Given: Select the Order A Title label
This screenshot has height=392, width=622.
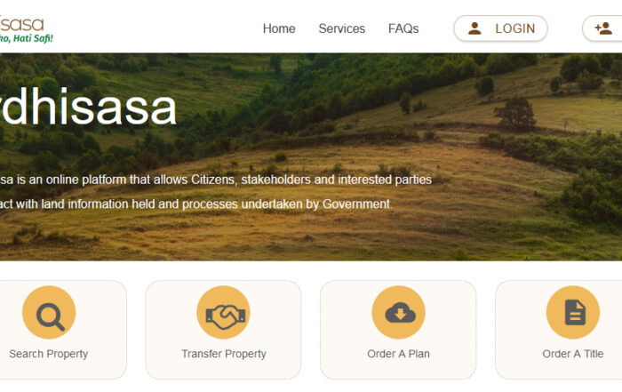Looking at the screenshot, I should pyautogui.click(x=573, y=354).
